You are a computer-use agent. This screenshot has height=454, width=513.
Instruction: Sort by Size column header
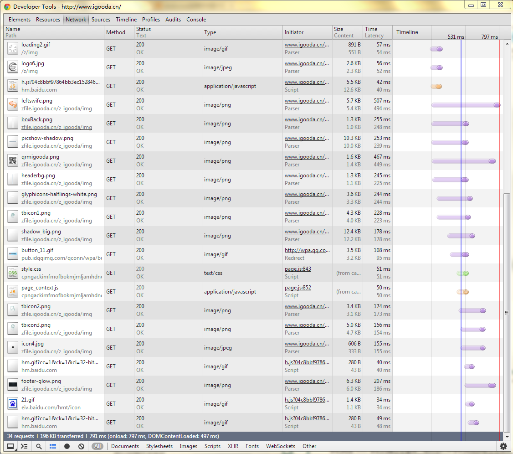(339, 29)
